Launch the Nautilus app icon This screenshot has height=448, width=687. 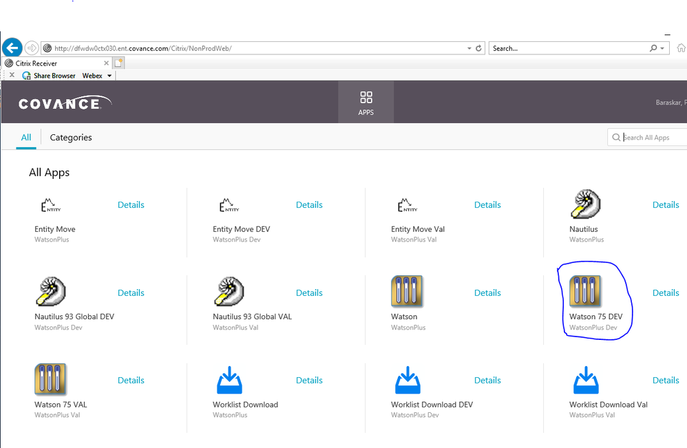tap(586, 204)
